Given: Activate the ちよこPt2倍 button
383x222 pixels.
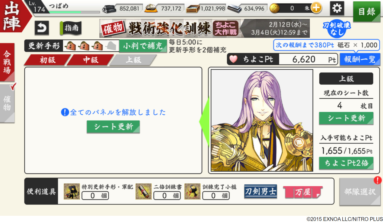Looking at the screenshot, I should [346, 163].
